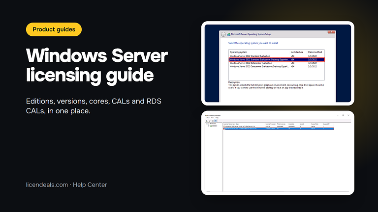Select highlighted Standard Evaluation (Desktop Experience) row
Viewport: 378px width, 212px height.
[x=277, y=59]
